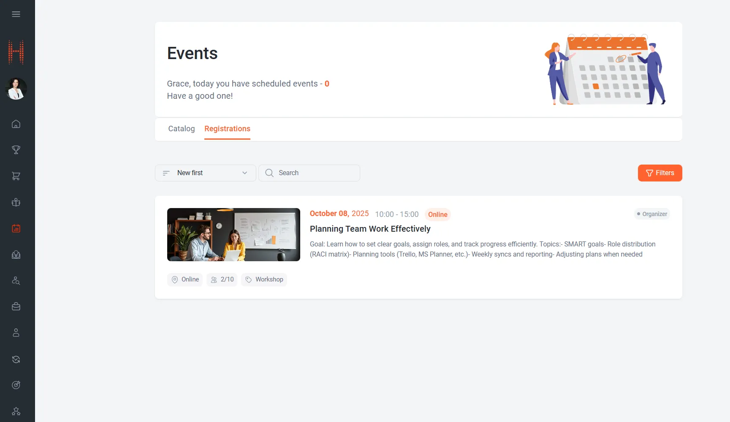730x422 pixels.
Task: Select the Registrations tab
Action: (227, 129)
